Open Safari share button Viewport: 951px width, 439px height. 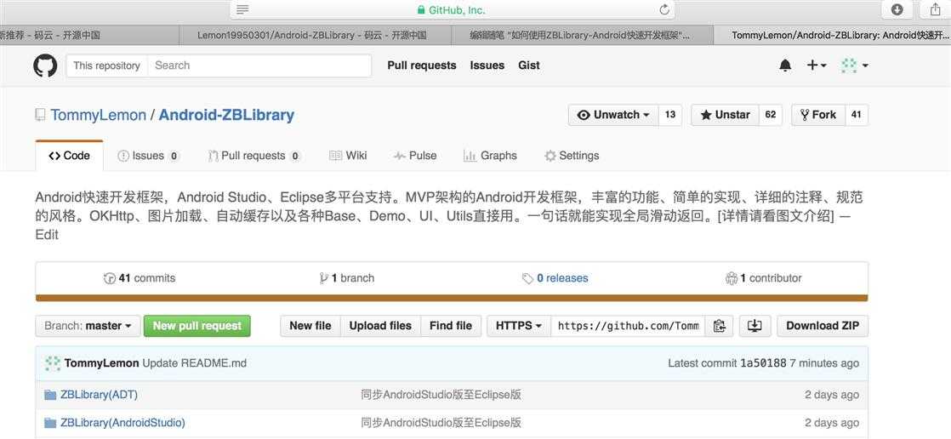[935, 9]
